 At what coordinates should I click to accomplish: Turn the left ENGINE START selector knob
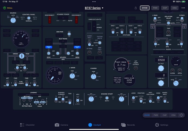[x=91, y=99]
